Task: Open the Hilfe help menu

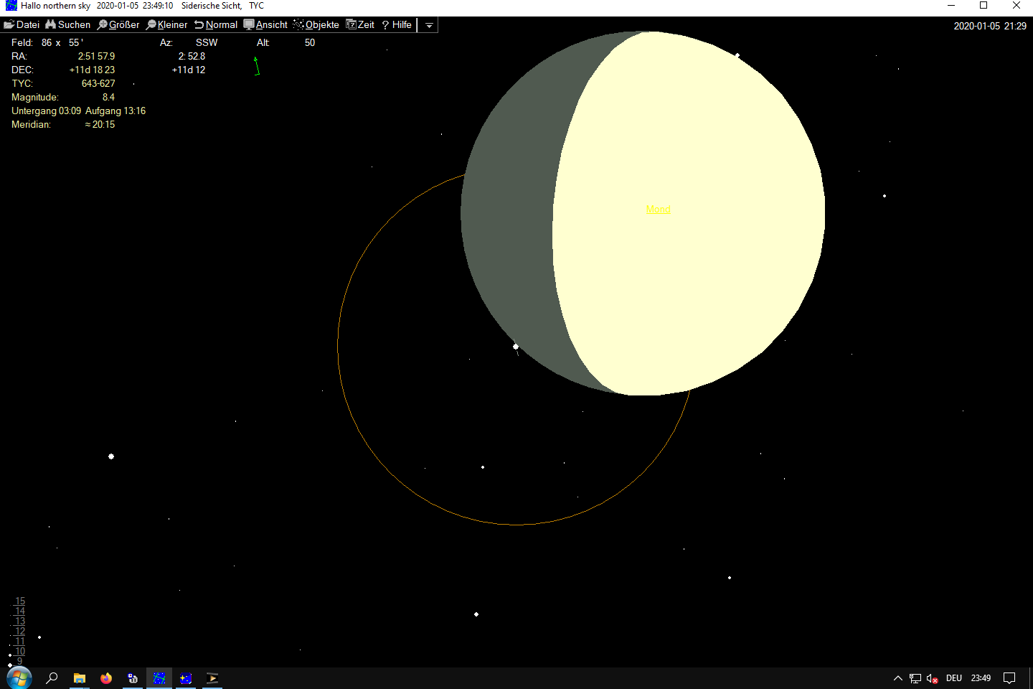Action: coord(397,24)
